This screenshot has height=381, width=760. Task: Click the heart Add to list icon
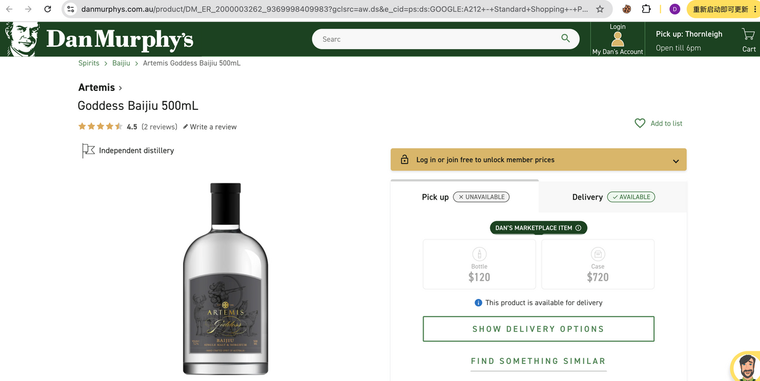click(640, 123)
